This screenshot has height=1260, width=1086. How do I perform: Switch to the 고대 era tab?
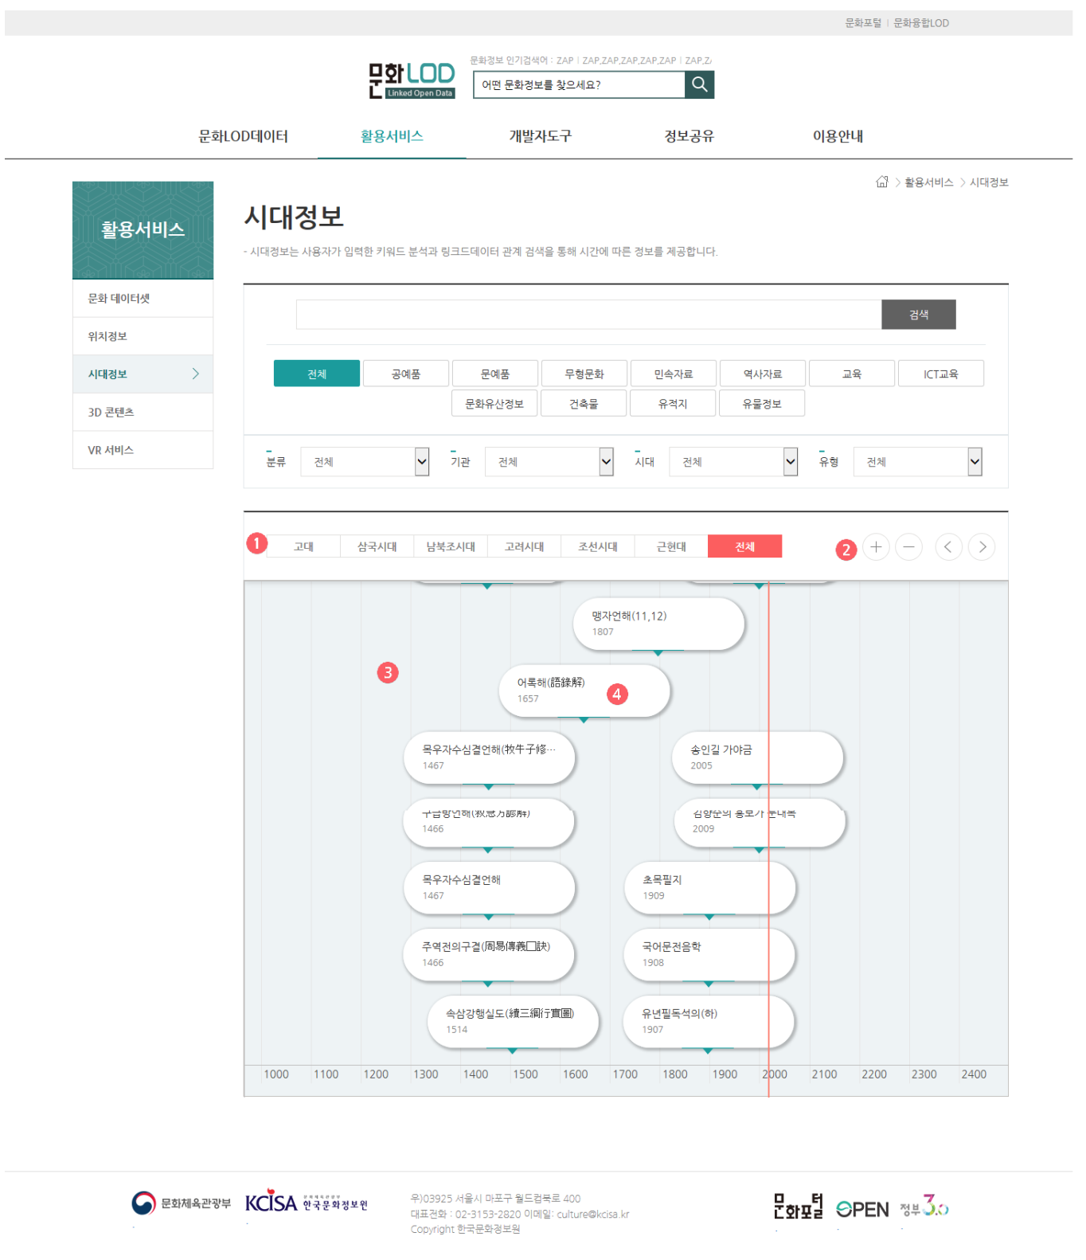pos(303,546)
